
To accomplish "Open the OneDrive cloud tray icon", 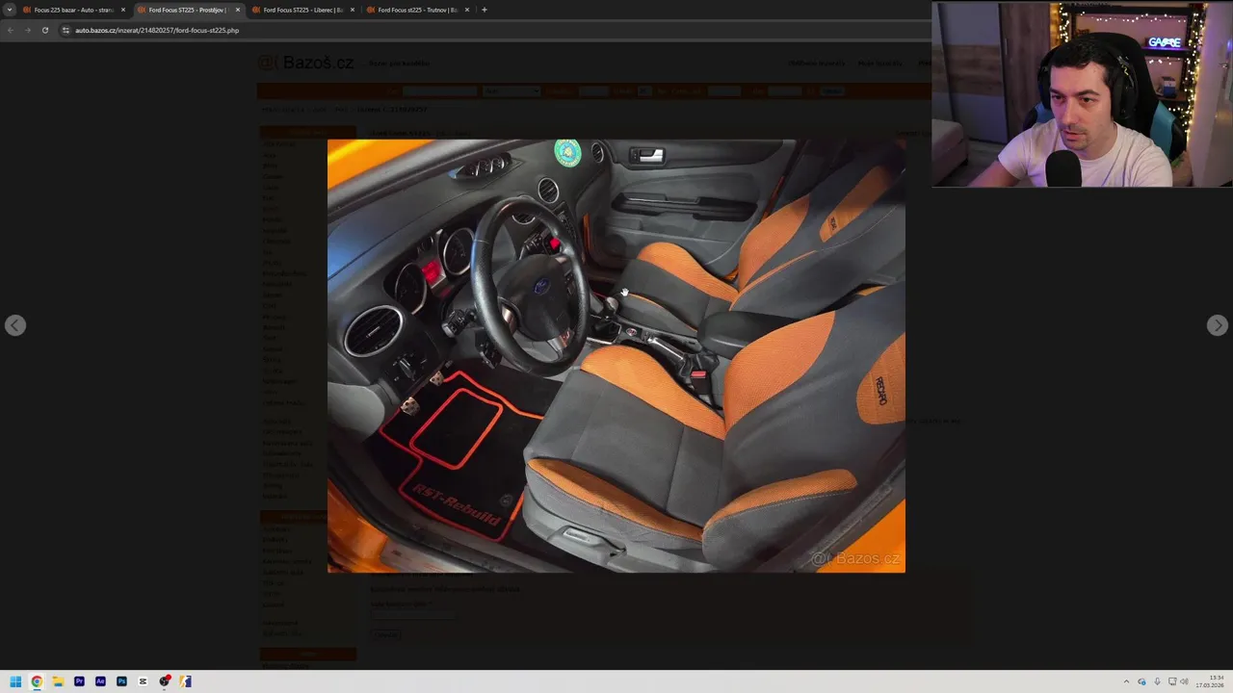I will [1141, 681].
